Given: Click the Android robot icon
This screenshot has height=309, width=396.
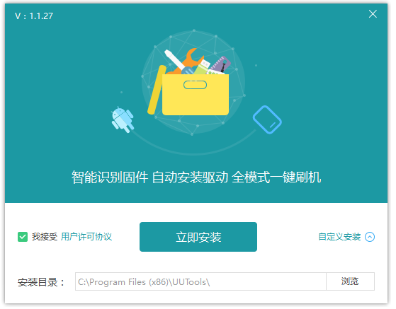Looking at the screenshot, I should [x=123, y=119].
